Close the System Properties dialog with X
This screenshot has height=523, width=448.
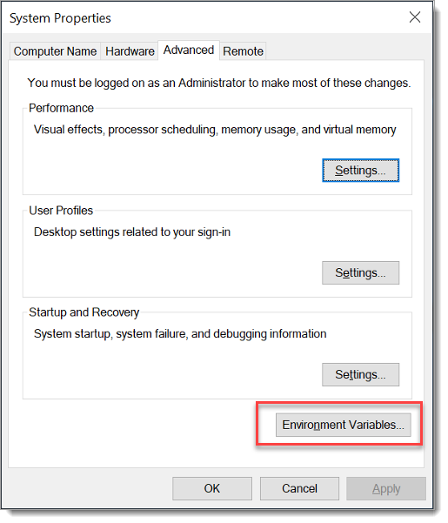click(x=415, y=17)
